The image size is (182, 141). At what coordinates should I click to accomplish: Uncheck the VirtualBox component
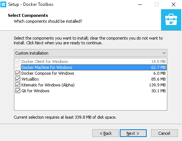coord(18,79)
